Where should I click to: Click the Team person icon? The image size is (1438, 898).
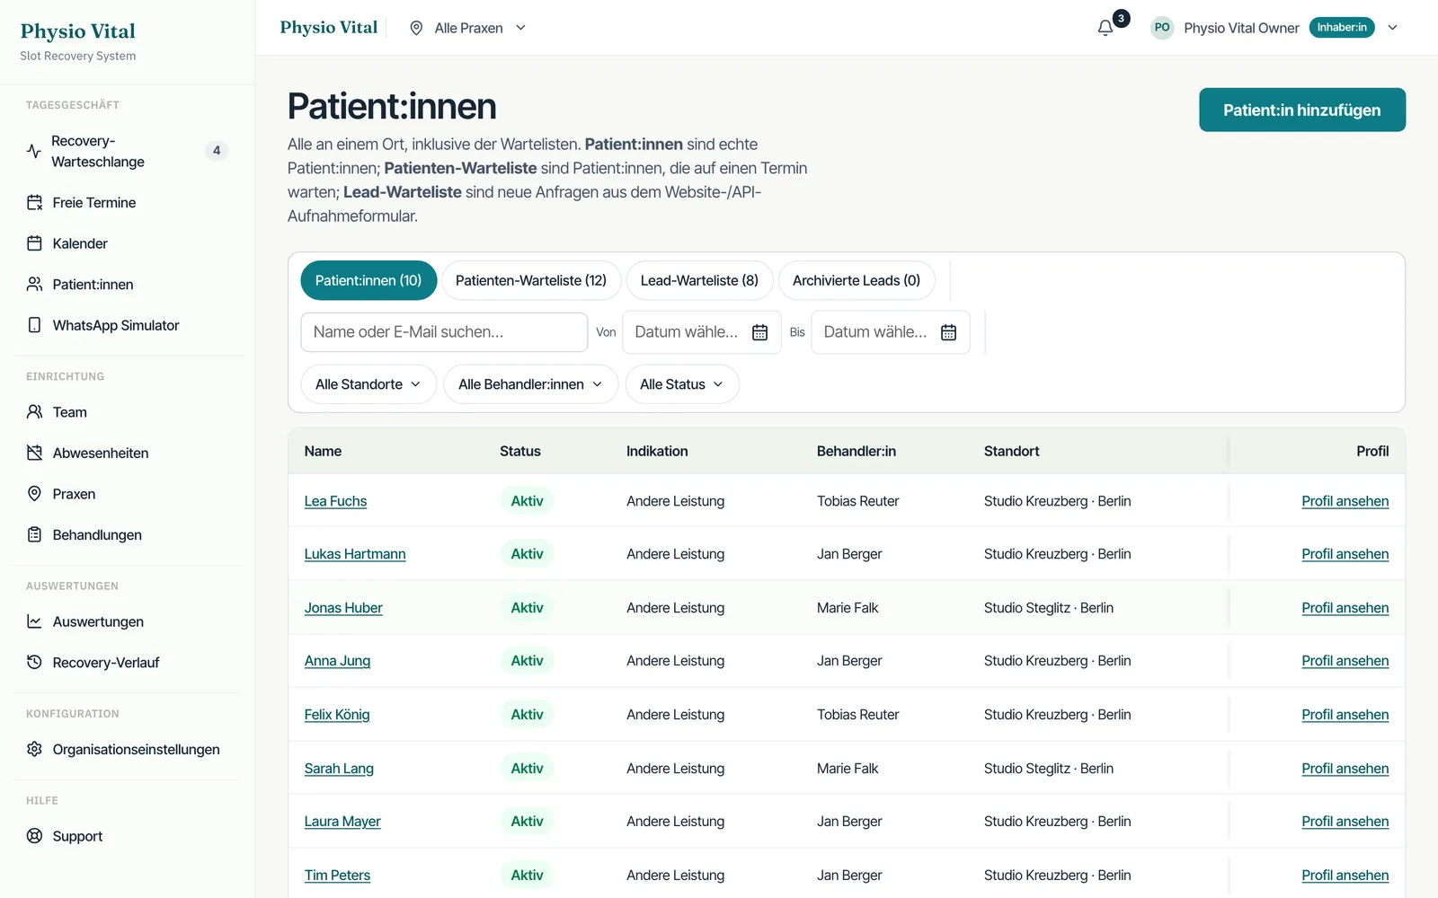coord(34,412)
